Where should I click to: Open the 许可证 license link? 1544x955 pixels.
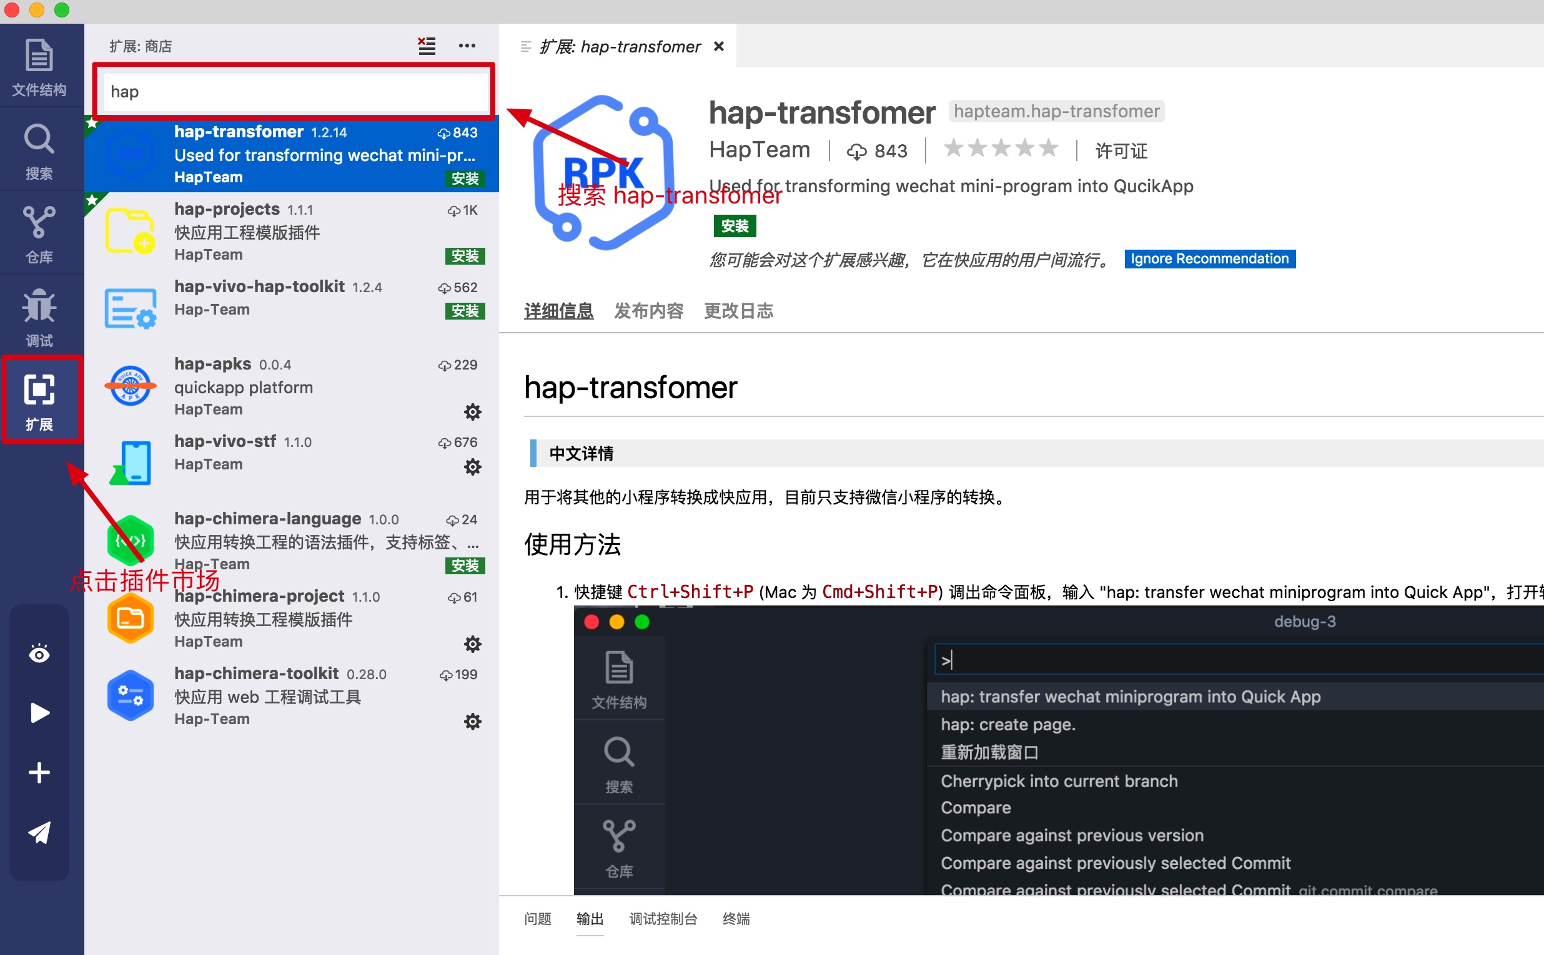tap(1121, 151)
